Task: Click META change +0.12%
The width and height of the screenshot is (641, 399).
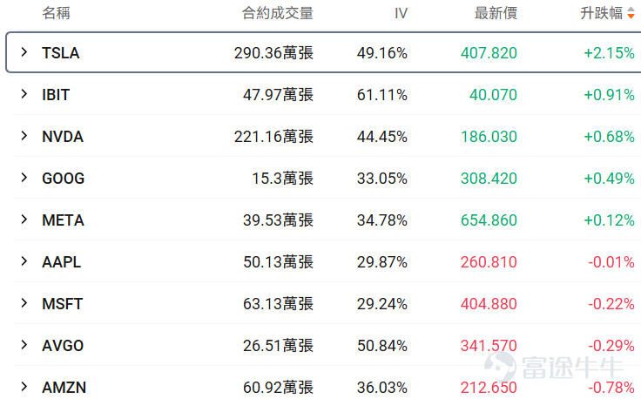Action: click(609, 220)
